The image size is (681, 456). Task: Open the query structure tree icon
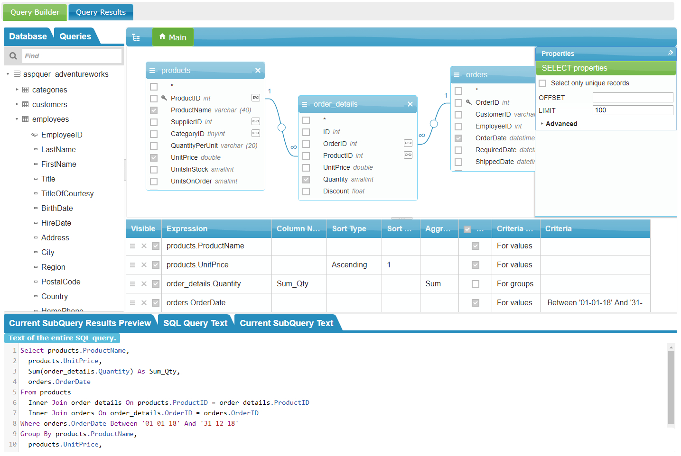click(136, 36)
